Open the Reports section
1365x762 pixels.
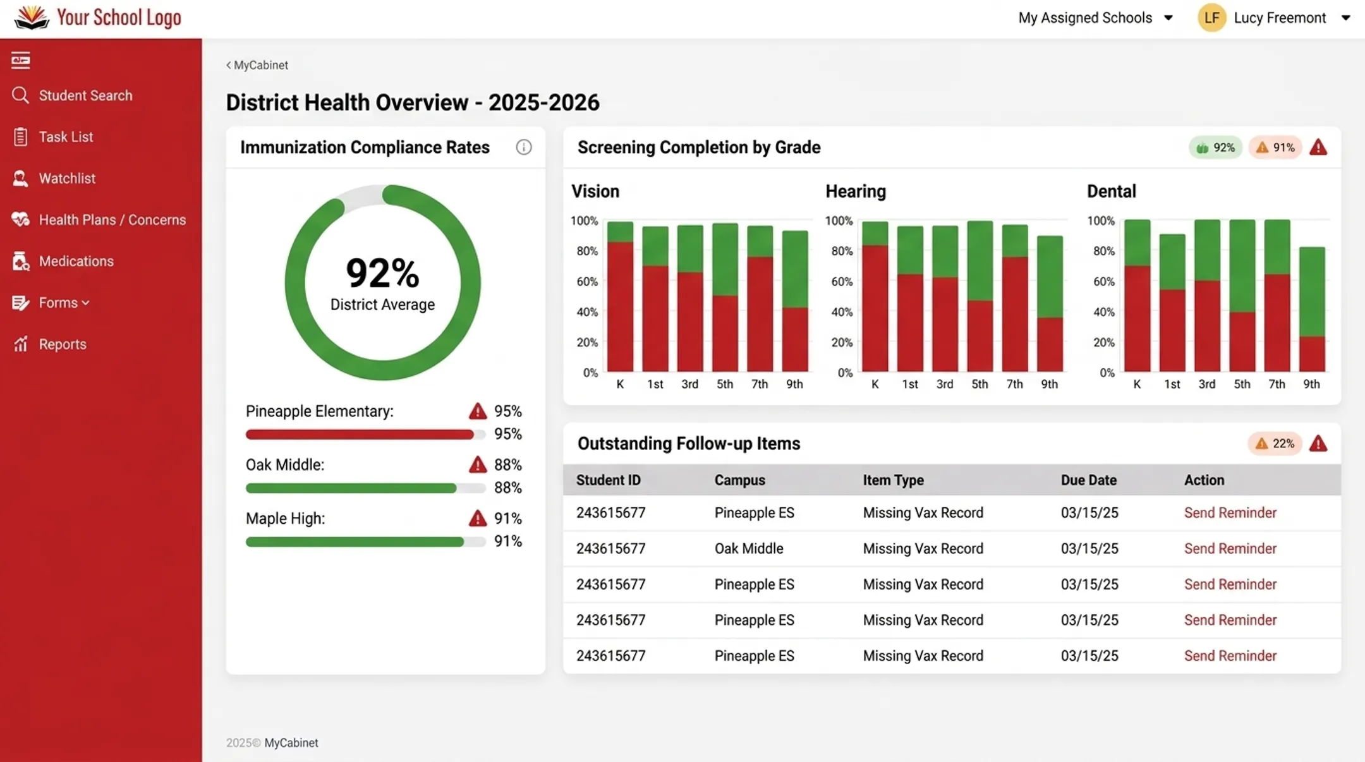tap(63, 344)
